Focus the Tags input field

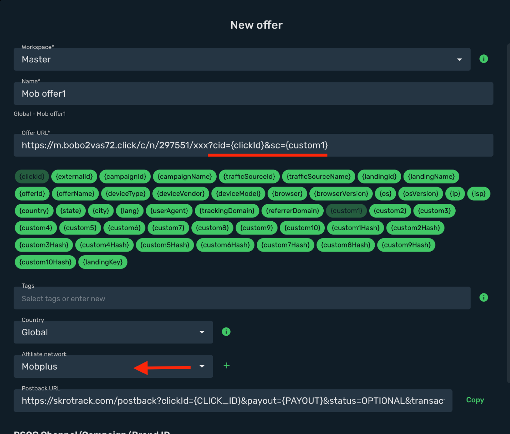click(242, 298)
